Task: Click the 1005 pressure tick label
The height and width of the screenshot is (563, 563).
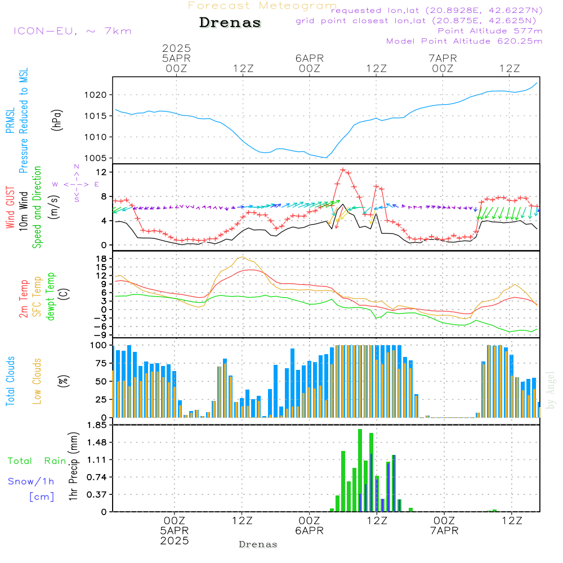Action: 96,158
